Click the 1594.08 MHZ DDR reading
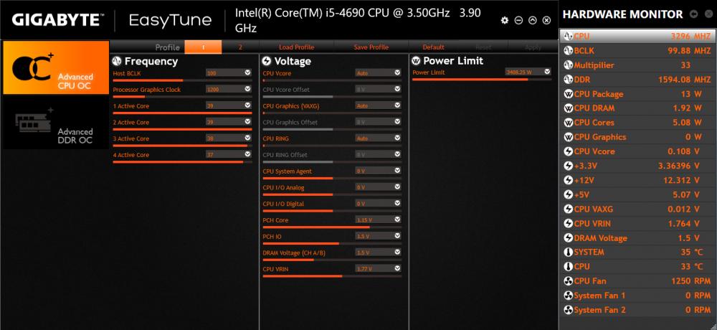Viewport: 717px width, 330px height. click(685, 80)
